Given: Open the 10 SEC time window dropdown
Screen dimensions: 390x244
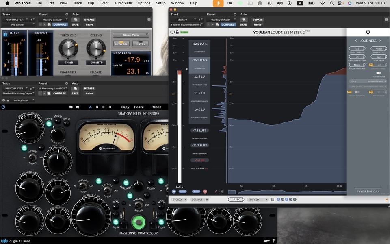Looking at the screenshot, I should (x=236, y=200).
